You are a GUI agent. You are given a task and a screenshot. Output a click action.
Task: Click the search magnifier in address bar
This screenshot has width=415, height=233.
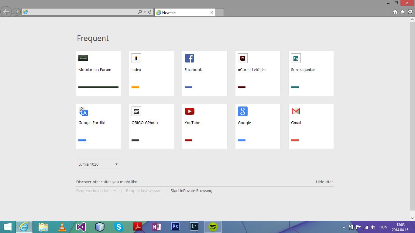[140, 12]
